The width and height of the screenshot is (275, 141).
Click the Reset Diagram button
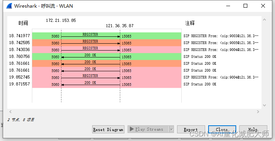click(x=108, y=130)
